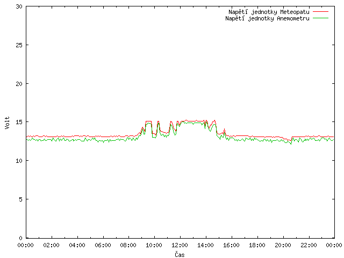Viewport: 344px width, 258px height.
Task: Click x-axis time label '08:00'
Action: (x=128, y=245)
